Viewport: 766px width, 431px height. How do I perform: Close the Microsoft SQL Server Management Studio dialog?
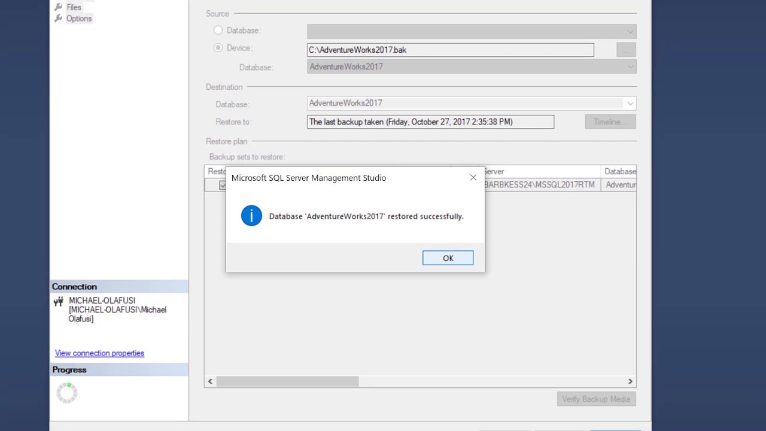click(473, 178)
